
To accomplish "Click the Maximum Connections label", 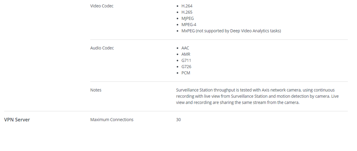I will [x=112, y=120].
